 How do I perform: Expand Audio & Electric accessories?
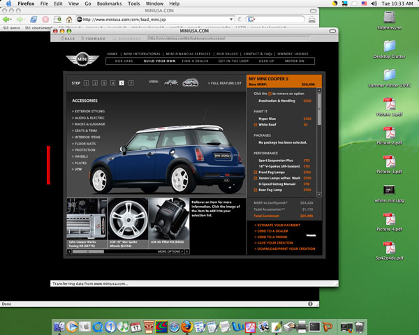click(88, 118)
